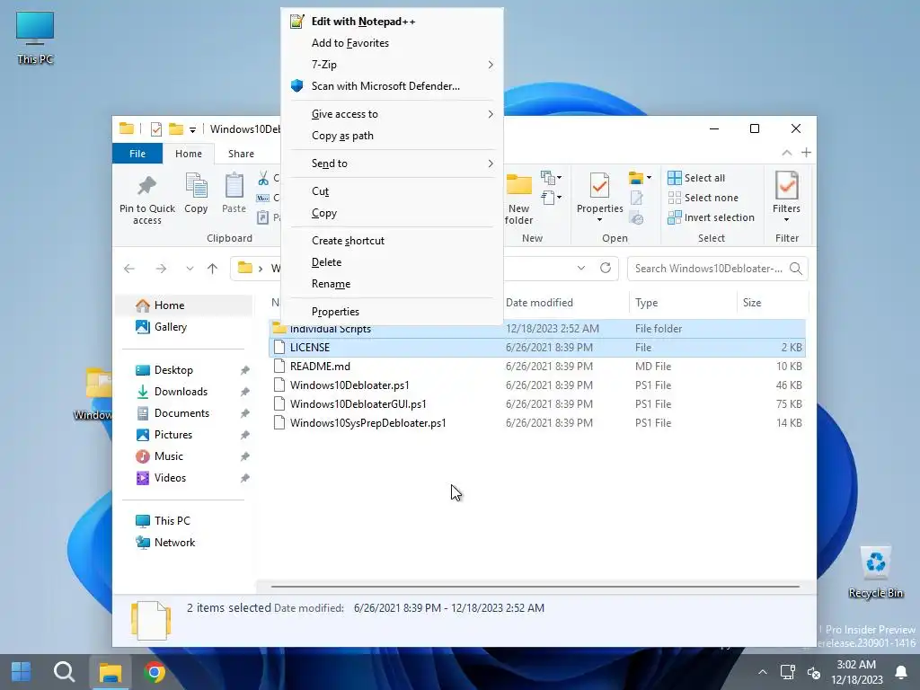Open the File ribbon tab

pos(137,153)
